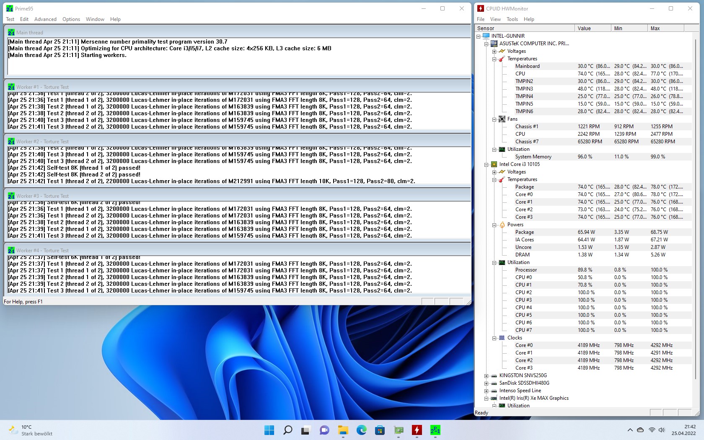Open the weather widget showing 10°C
The image size is (704, 440).
point(31,430)
